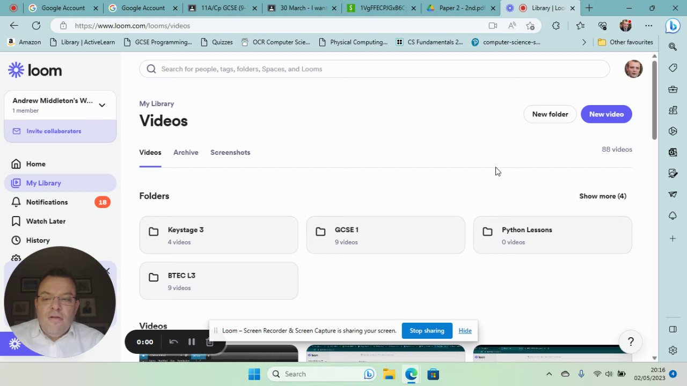
Task: Open the Edge Favorites star-list icon
Action: click(580, 26)
